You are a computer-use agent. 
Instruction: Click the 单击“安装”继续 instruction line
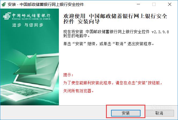(x=109, y=44)
